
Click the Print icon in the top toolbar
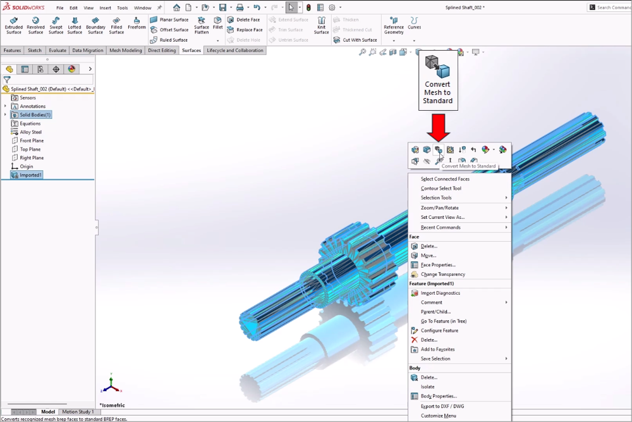click(240, 7)
